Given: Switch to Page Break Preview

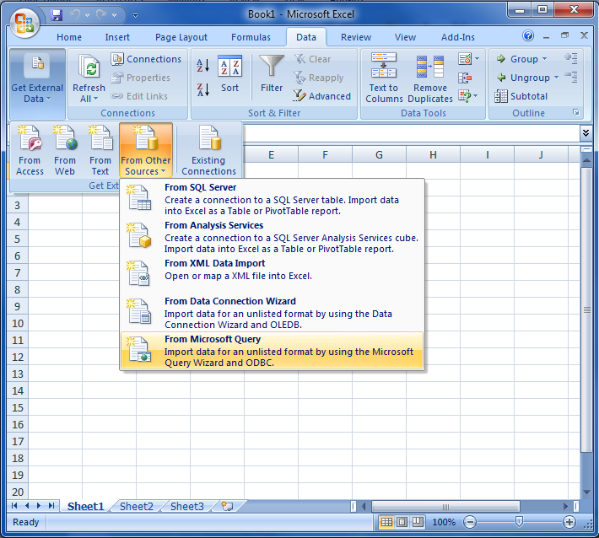Looking at the screenshot, I should pos(418,522).
